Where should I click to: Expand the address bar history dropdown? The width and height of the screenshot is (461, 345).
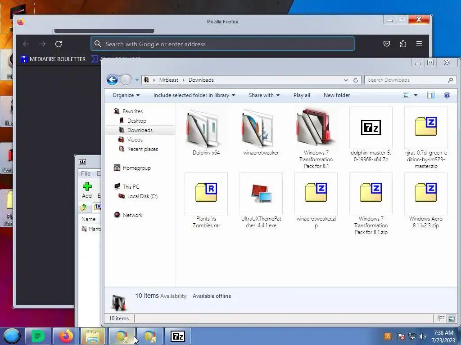click(346, 80)
